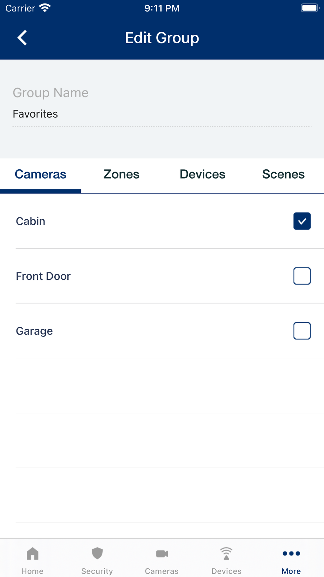Screen dimensions: 324x577
Task: Check the Garage camera checkbox
Action: 302,331
